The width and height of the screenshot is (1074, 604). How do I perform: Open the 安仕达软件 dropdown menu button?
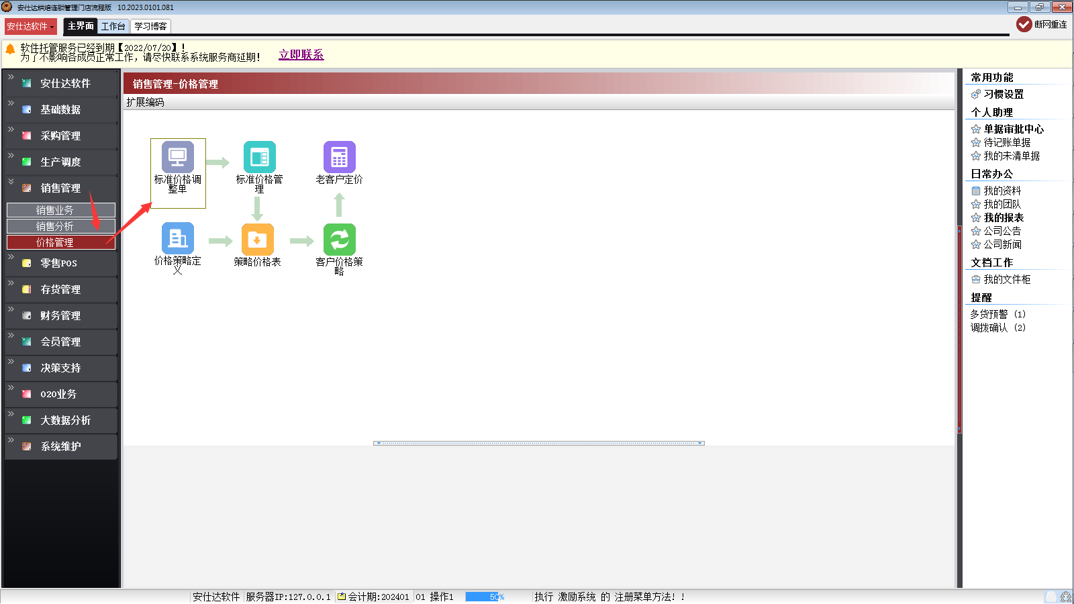(x=30, y=26)
